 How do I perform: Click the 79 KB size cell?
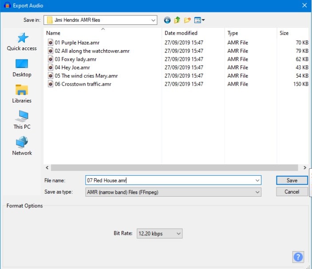[302, 51]
